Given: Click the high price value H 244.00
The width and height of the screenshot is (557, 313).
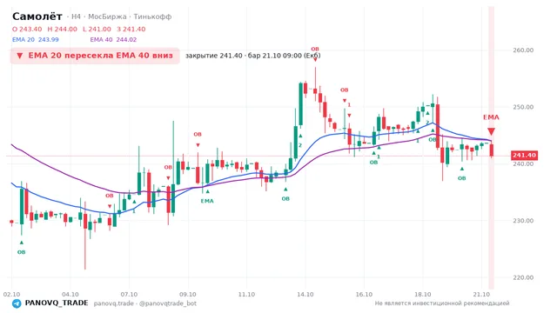Looking at the screenshot, I should point(62,29).
